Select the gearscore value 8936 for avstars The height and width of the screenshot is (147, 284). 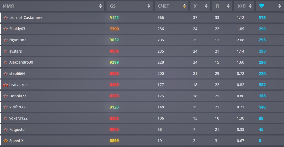coord(114,51)
